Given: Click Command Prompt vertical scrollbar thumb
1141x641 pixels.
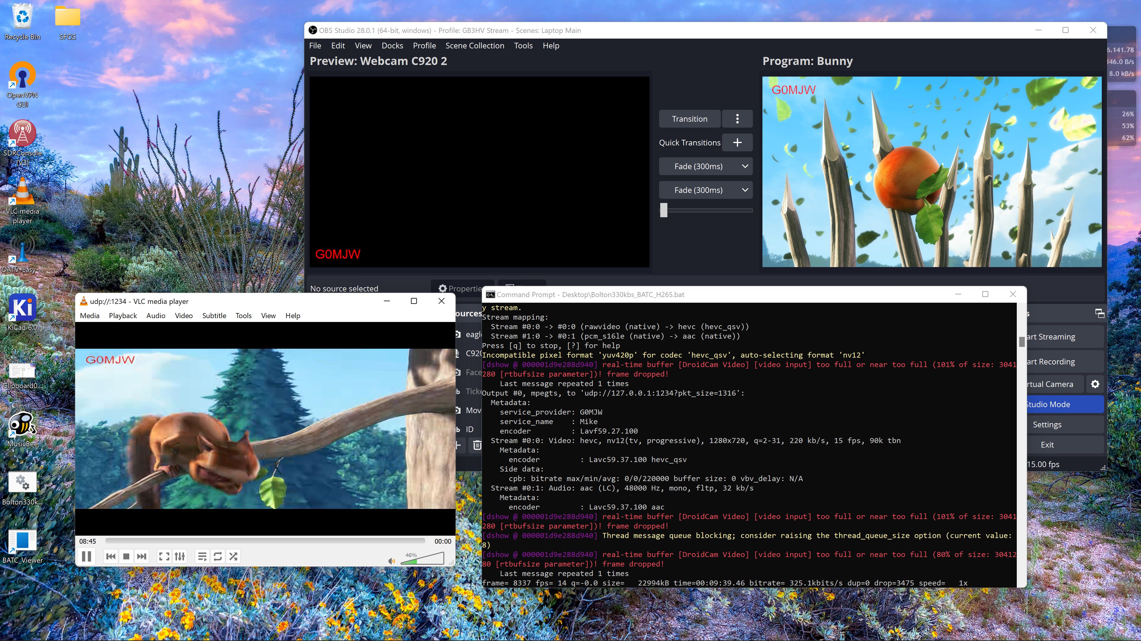Looking at the screenshot, I should pyautogui.click(x=1022, y=342).
